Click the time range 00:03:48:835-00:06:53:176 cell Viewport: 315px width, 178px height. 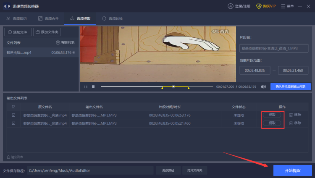[170, 115]
